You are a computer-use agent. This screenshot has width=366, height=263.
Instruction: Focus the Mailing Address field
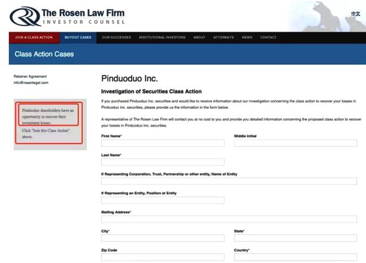click(x=229, y=219)
